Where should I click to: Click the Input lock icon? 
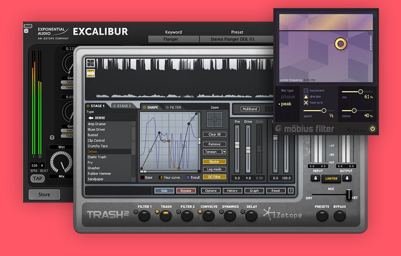315,178
